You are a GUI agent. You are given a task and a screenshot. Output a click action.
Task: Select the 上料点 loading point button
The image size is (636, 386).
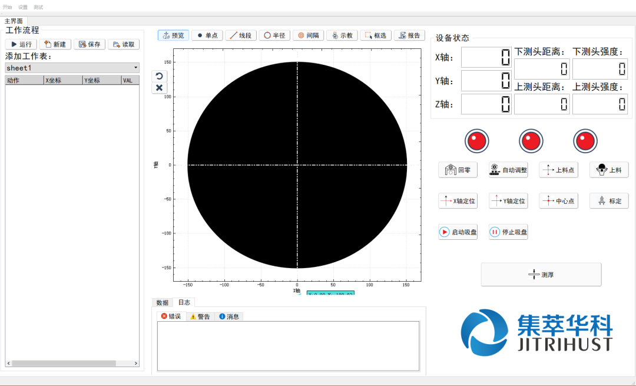[558, 170]
